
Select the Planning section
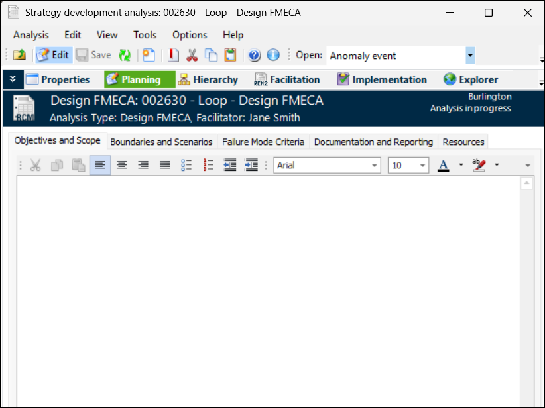140,79
